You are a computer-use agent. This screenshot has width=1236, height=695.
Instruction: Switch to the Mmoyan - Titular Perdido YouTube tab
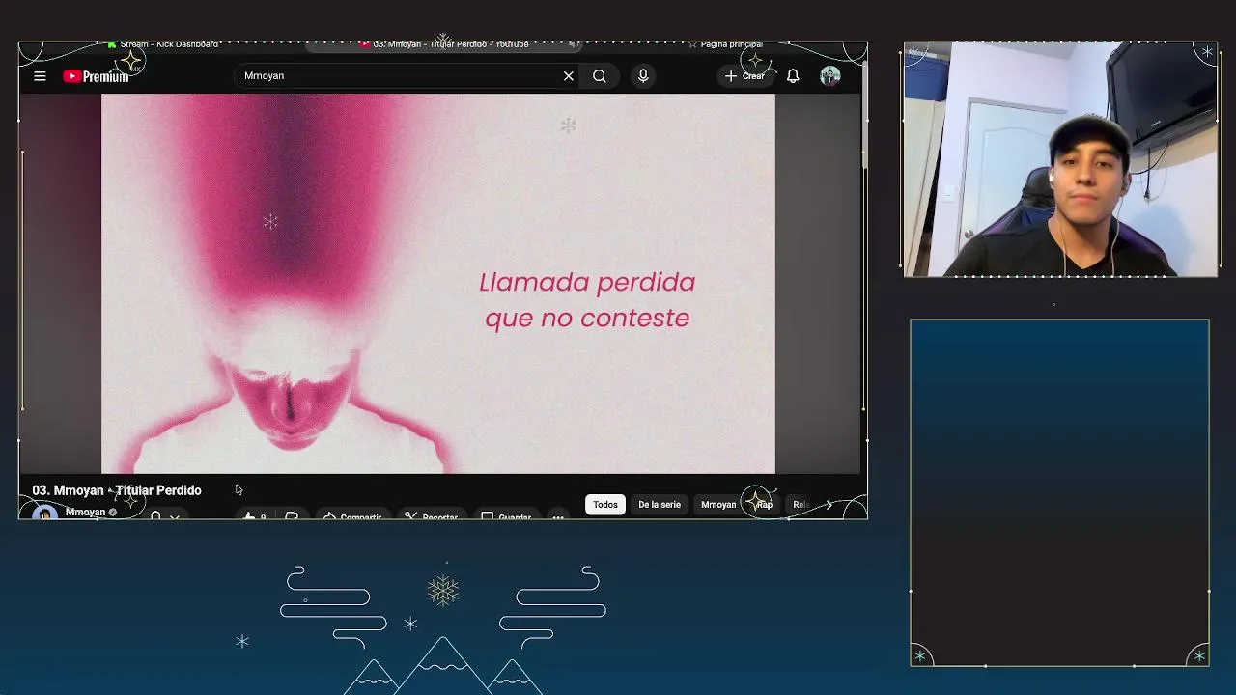coord(444,44)
